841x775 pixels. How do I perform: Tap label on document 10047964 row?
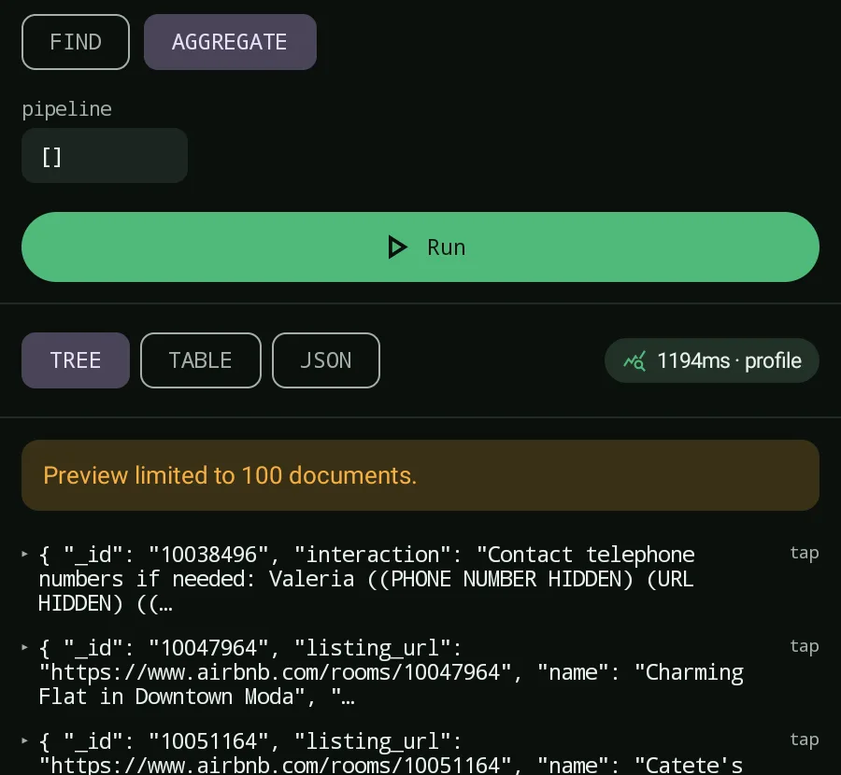(804, 646)
